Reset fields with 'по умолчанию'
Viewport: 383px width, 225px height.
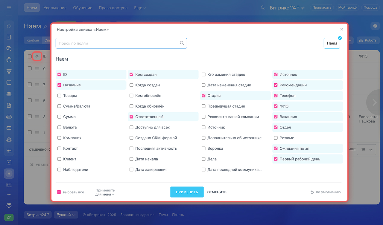326,192
